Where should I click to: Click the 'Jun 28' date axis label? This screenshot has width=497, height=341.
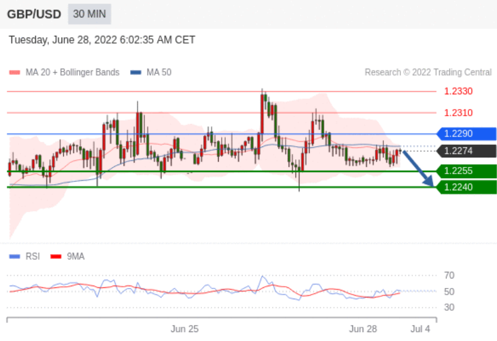tap(363, 329)
